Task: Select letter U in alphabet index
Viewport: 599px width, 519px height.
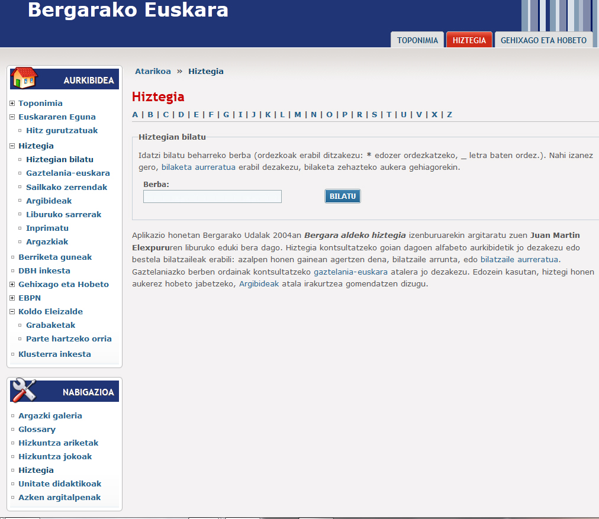Action: coord(404,115)
